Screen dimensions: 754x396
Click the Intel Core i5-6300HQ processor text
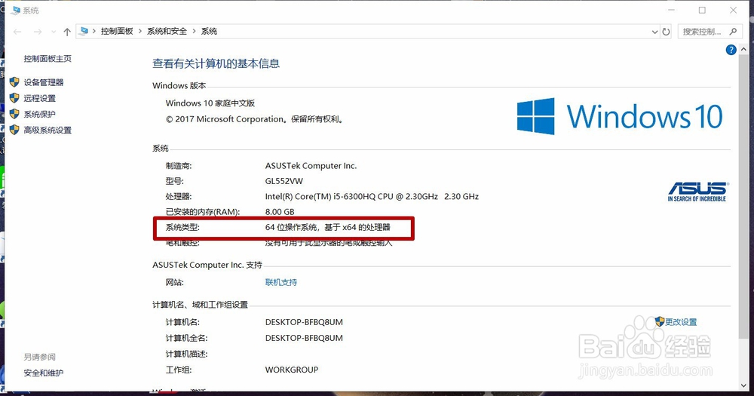point(372,197)
